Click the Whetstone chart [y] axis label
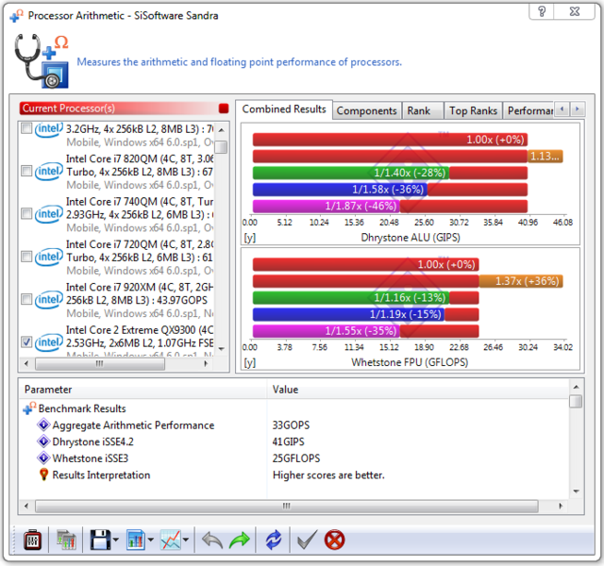Screen dimensions: 604x566 pos(249,362)
